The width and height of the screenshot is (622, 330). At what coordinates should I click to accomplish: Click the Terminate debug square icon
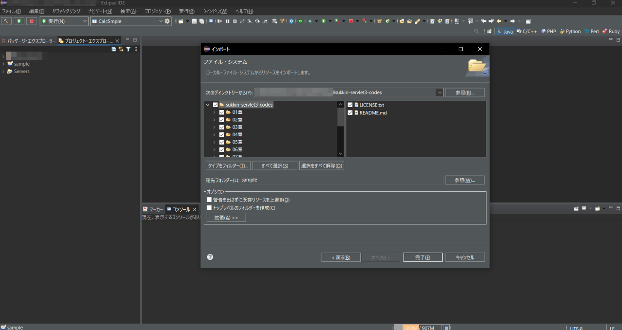point(235,21)
